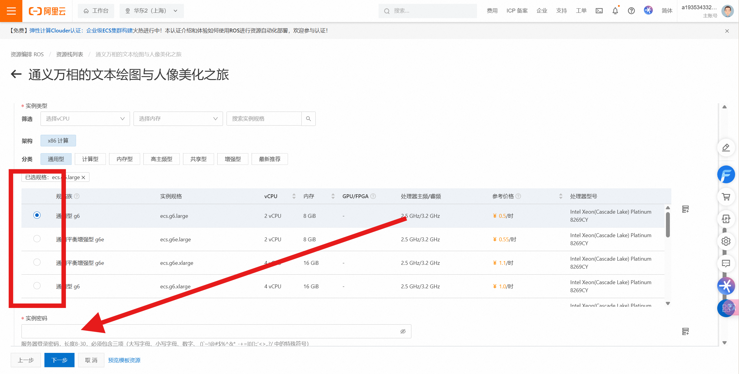Click the notification bell icon
This screenshot has height=374, width=739.
click(x=615, y=11)
